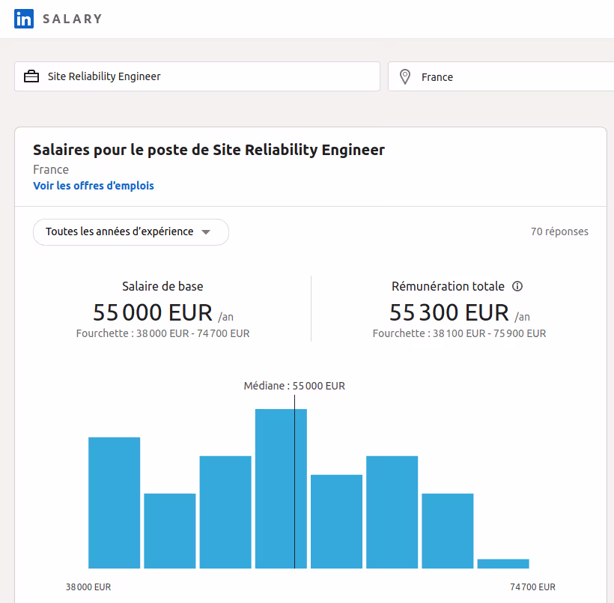614x603 pixels.
Task: Click the LinkedIn logo icon
Action: point(24,19)
